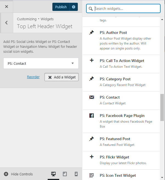Focus the Search widgets input field

[x=123, y=8]
